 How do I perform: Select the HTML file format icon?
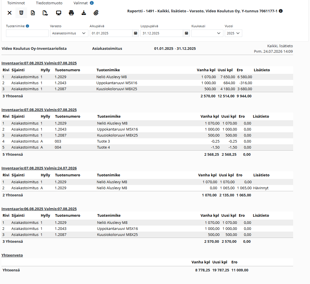21,13
